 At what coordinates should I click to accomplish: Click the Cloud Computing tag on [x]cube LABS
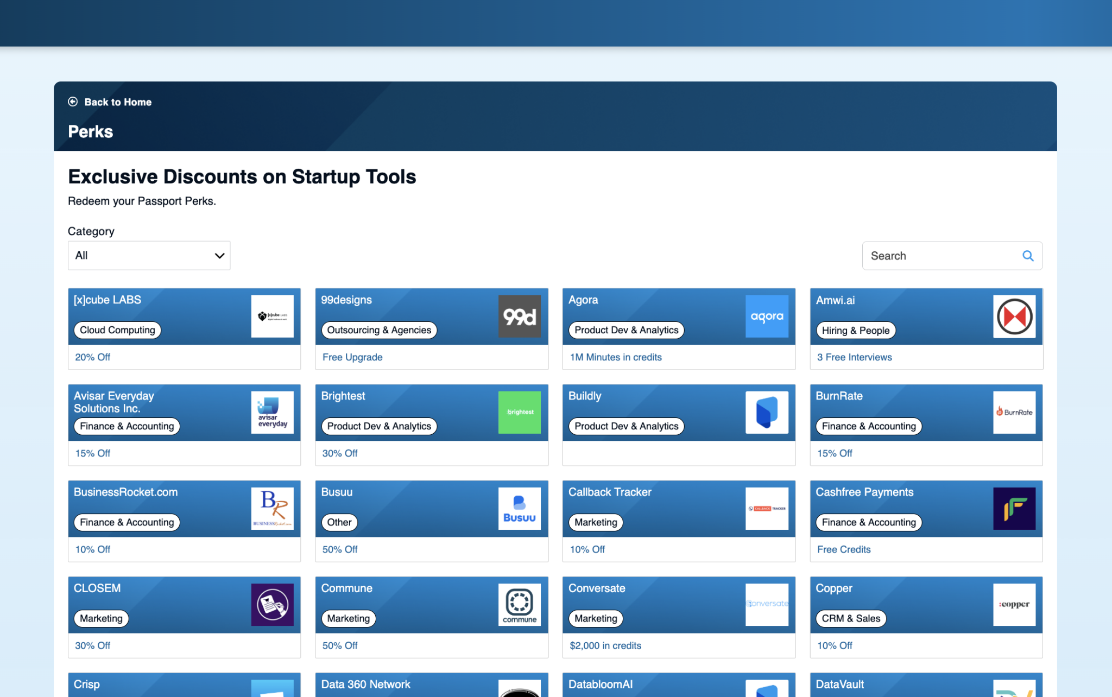pos(117,330)
